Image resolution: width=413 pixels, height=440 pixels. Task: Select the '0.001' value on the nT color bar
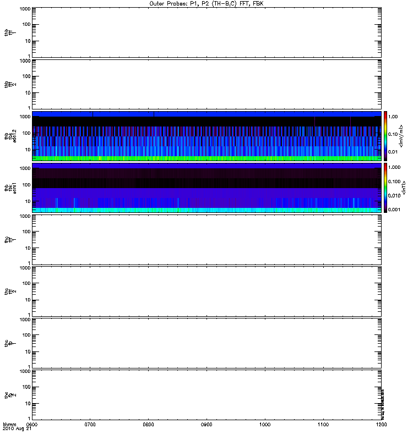point(394,210)
